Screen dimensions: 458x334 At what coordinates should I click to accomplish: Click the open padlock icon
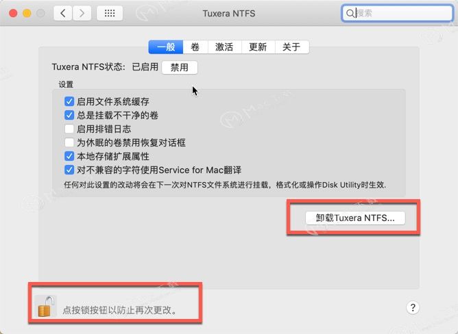click(x=46, y=307)
